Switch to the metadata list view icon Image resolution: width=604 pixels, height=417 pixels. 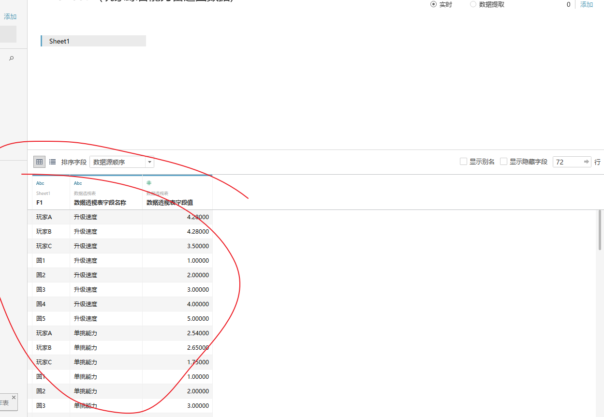point(52,162)
